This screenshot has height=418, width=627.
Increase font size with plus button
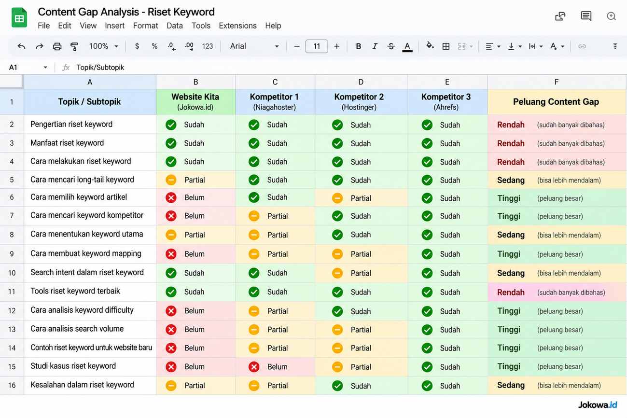[337, 46]
